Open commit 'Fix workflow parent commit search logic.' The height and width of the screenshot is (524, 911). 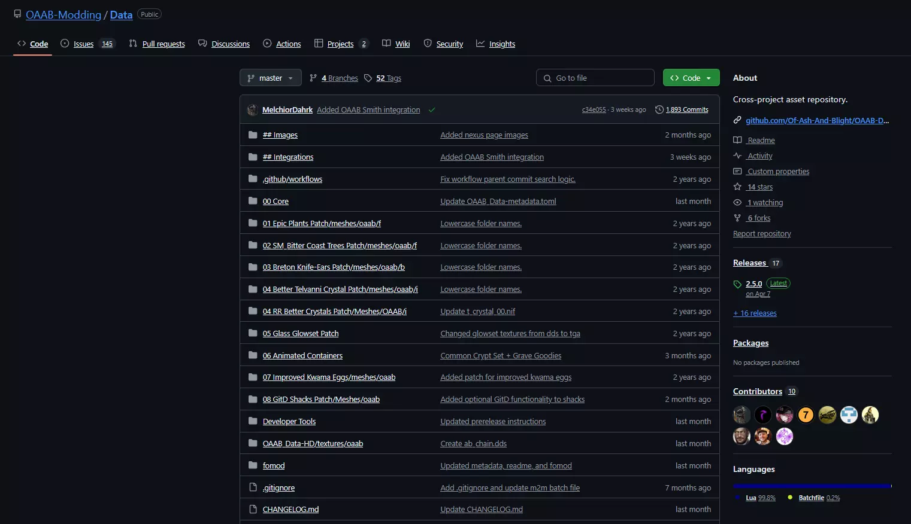(508, 179)
